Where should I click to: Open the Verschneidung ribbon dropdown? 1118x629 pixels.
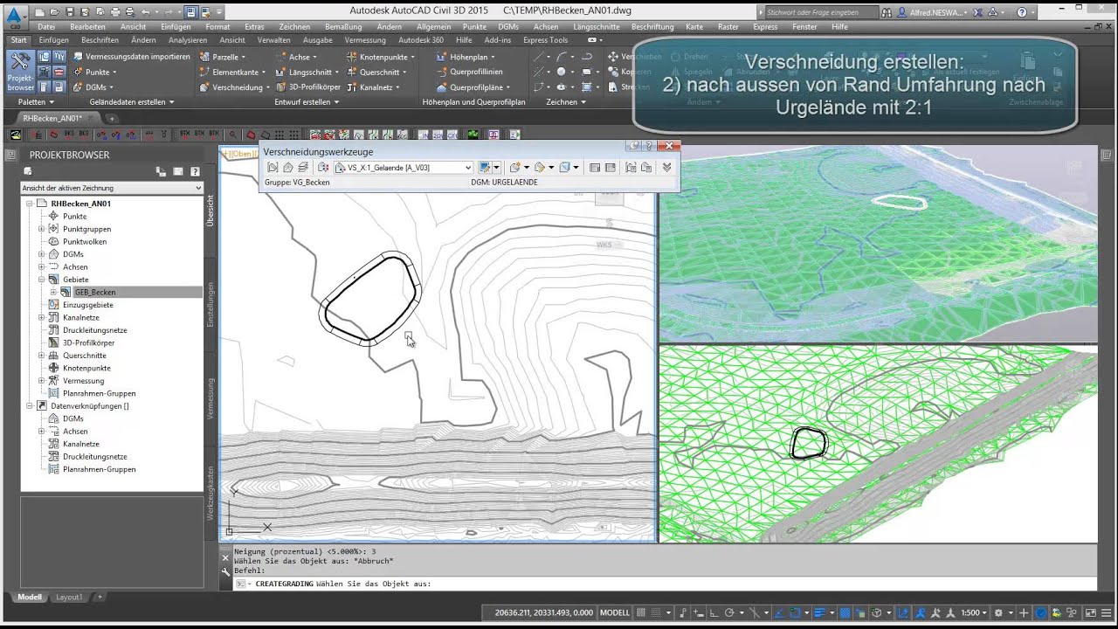[x=233, y=87]
